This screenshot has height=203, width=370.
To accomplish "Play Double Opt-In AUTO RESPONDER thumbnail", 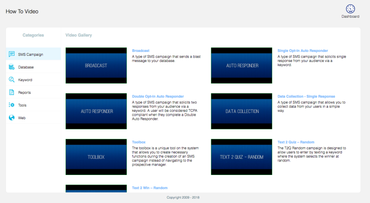I will pyautogui.click(x=96, y=111).
